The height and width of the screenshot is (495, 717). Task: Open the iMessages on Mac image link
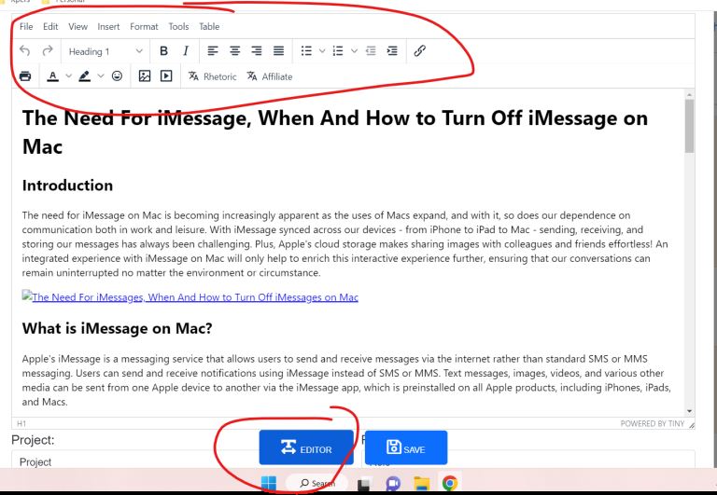coord(190,297)
